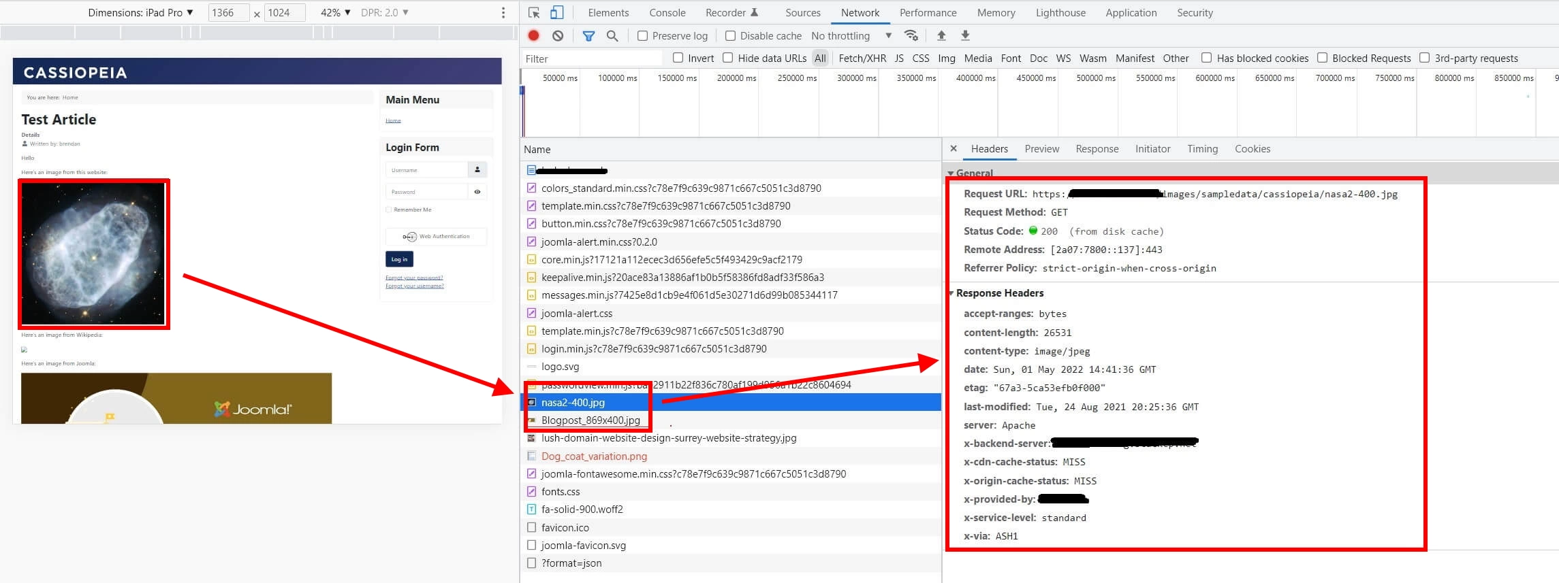This screenshot has width=1559, height=583.
Task: Click the Filter text input field
Action: click(593, 59)
